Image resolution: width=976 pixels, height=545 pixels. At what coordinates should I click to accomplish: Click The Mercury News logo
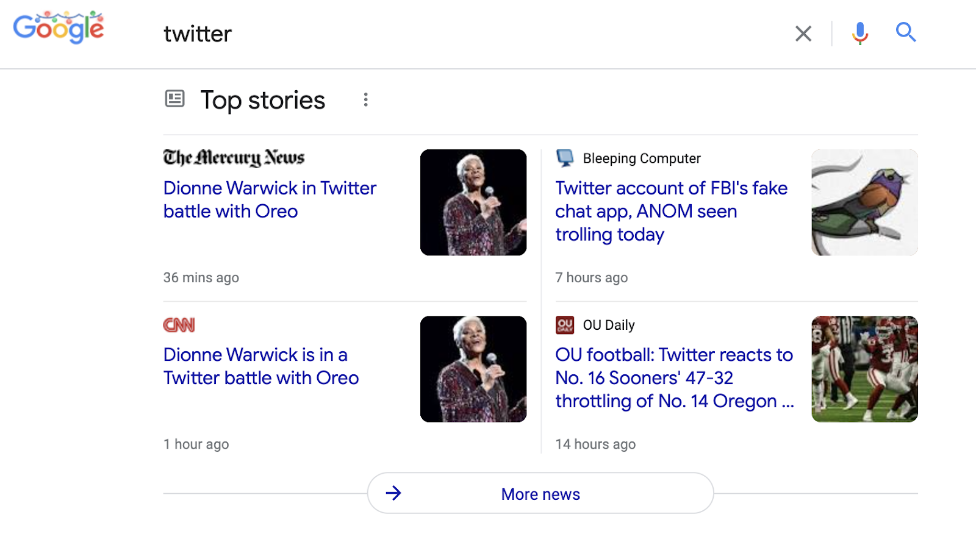point(234,158)
